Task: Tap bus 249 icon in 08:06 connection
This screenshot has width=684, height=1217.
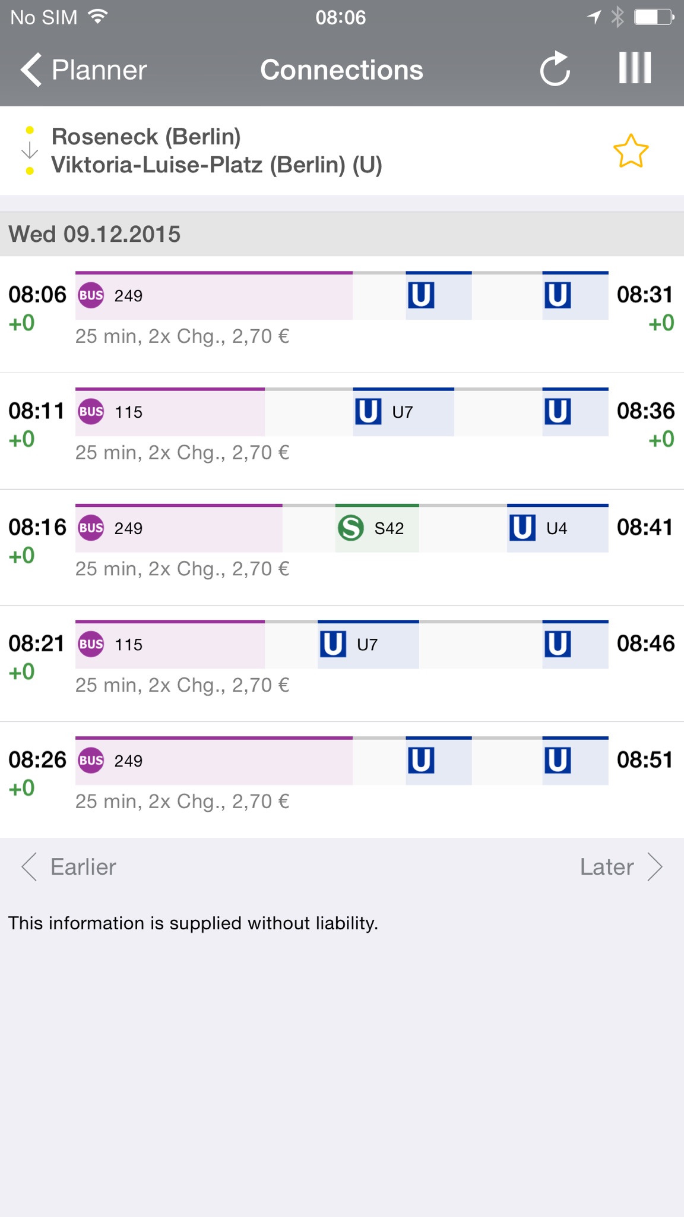Action: tap(91, 295)
